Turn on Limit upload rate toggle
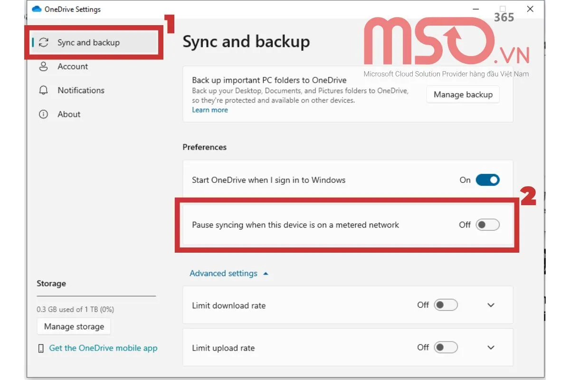Image resolution: width=570 pixels, height=380 pixels. point(446,348)
